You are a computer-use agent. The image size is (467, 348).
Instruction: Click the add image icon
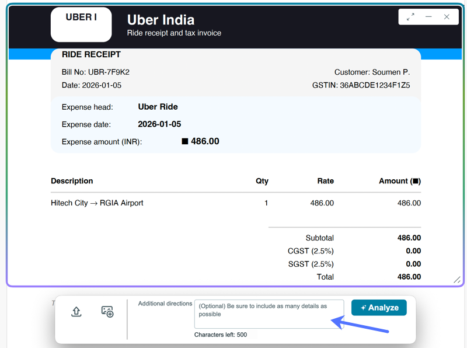(107, 312)
